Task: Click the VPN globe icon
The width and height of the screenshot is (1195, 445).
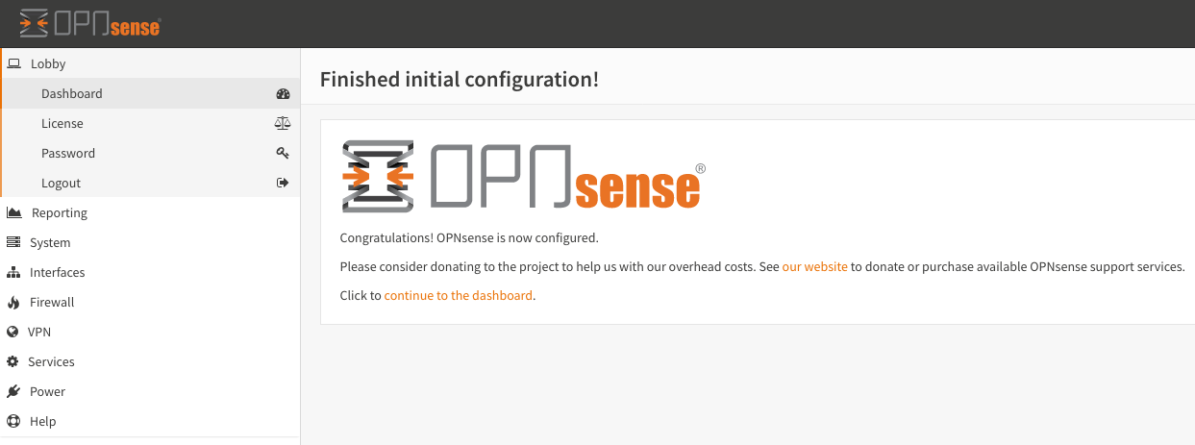Action: click(x=12, y=332)
